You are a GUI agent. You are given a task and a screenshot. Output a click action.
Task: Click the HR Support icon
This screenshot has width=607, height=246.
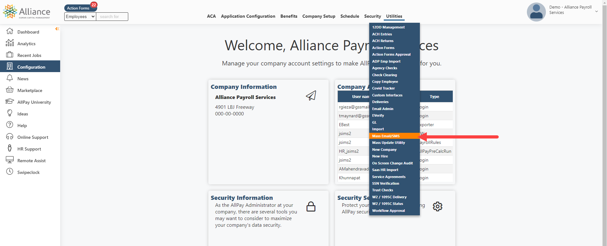[10, 148]
